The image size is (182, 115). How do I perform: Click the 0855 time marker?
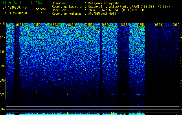(x=89, y=25)
